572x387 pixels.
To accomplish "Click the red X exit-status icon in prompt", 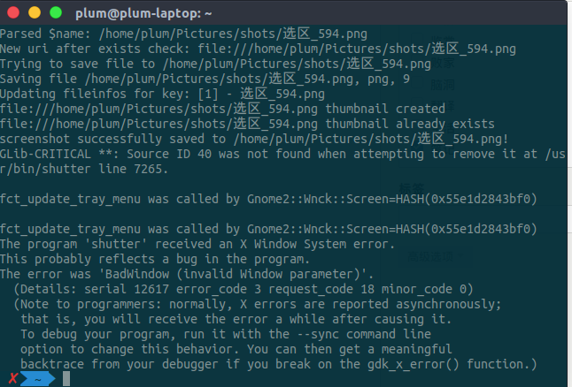I will pos(12,378).
